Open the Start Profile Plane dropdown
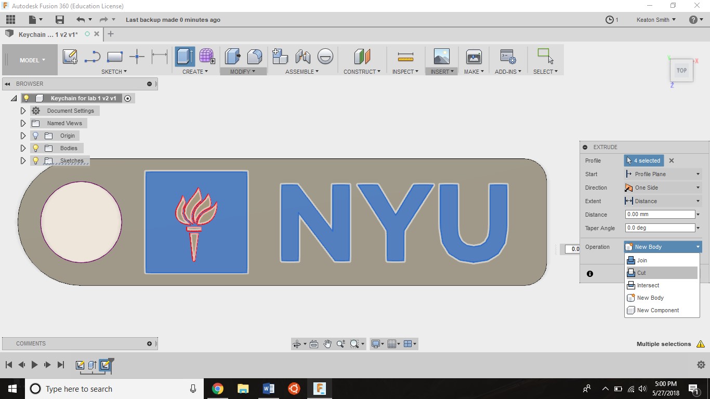Viewport: 710px width, 399px height. pyautogui.click(x=663, y=174)
